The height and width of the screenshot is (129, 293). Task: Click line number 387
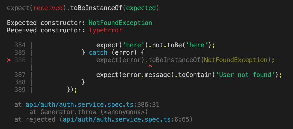[20, 75]
